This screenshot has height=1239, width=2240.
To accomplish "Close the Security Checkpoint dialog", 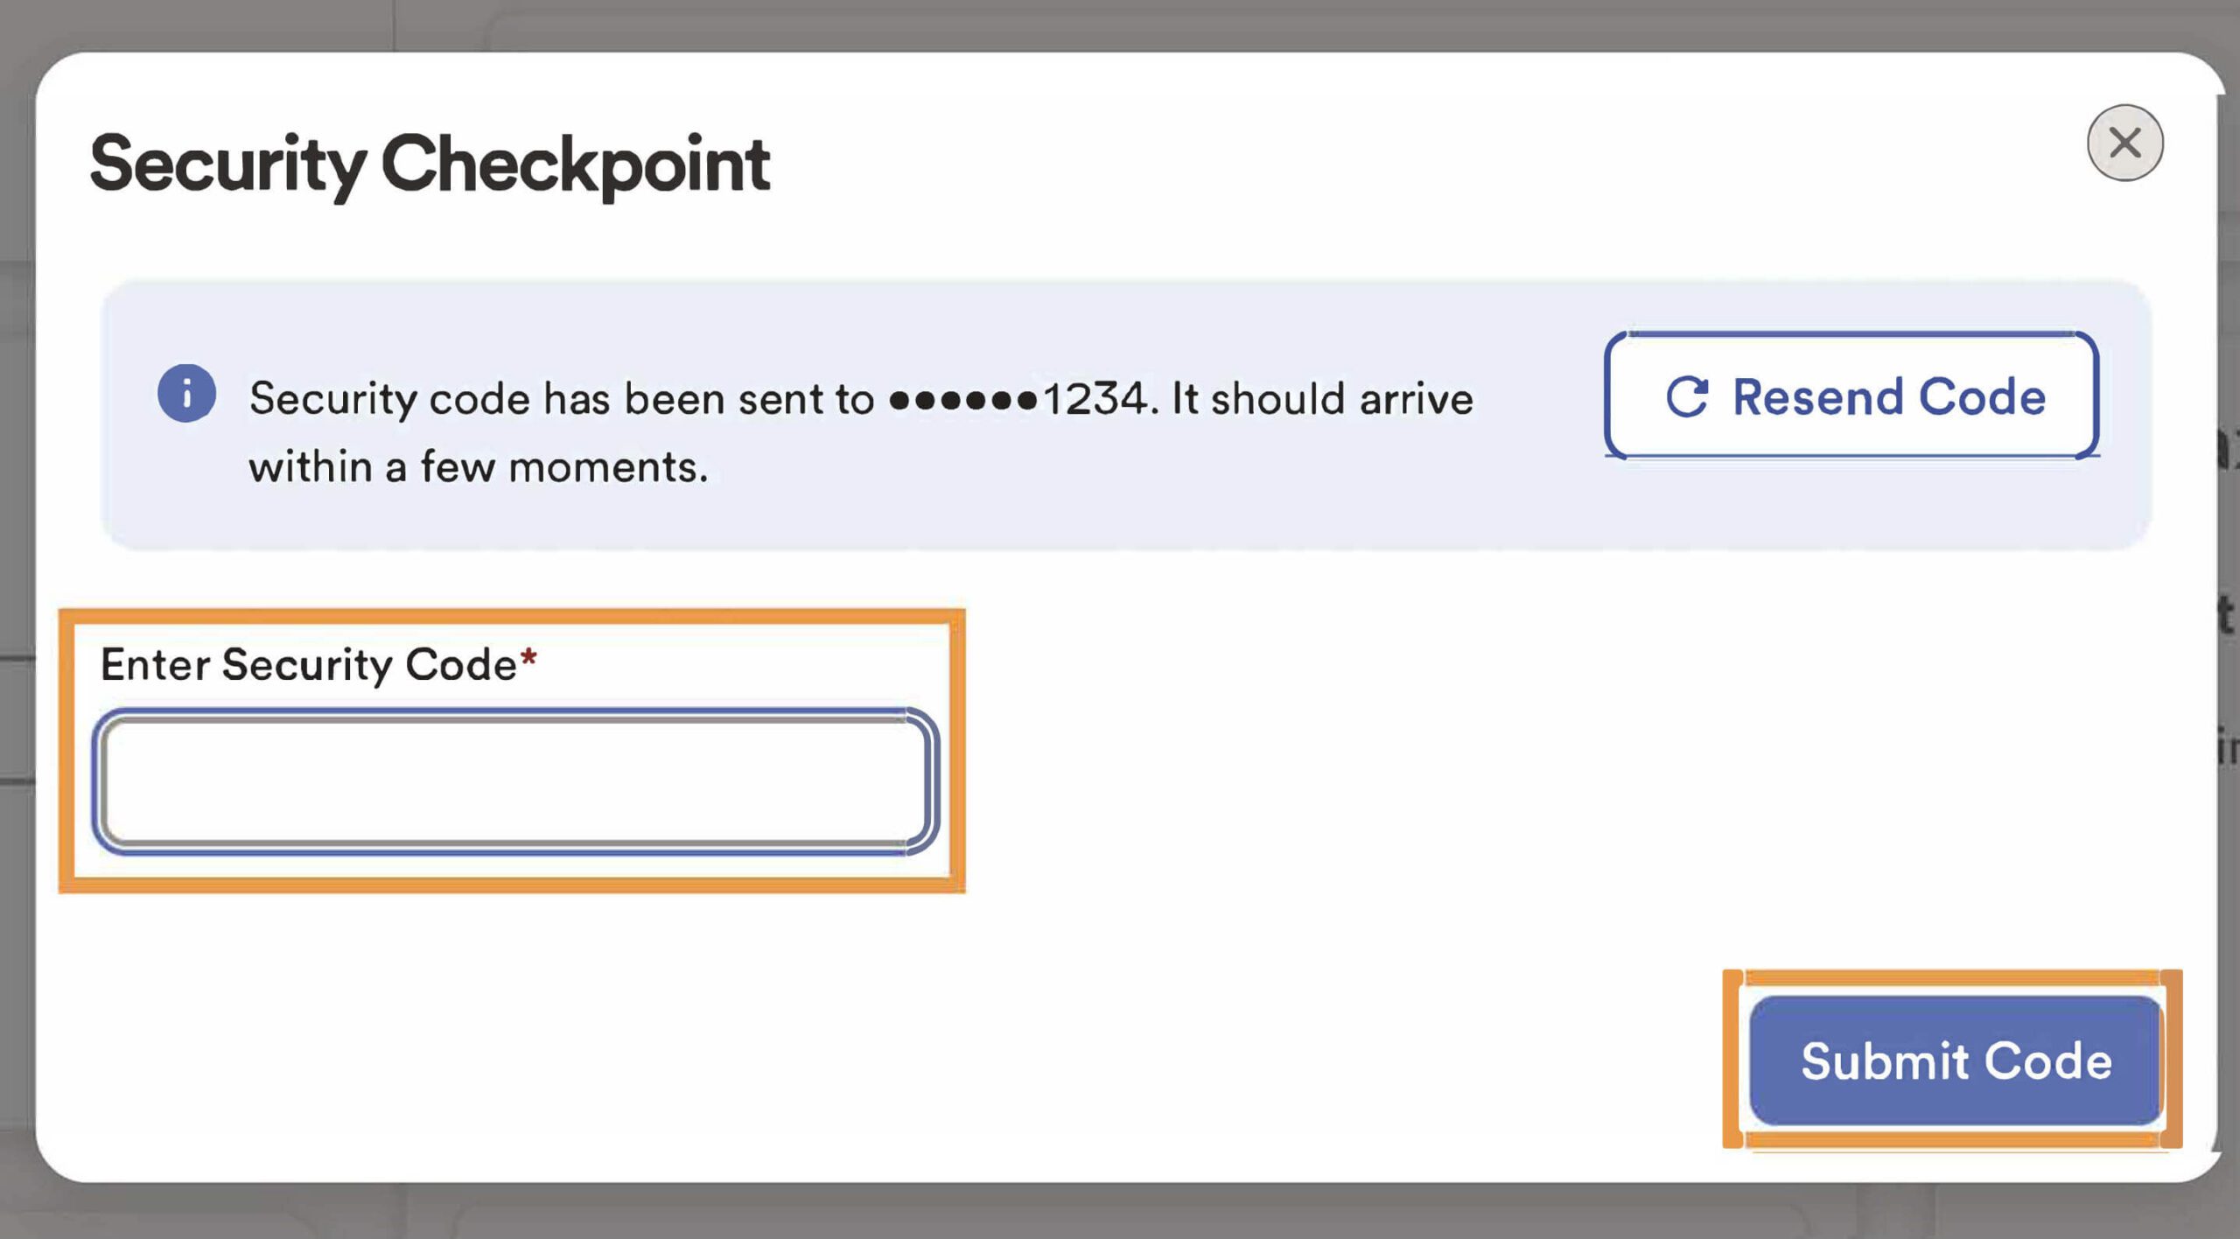I will point(2124,143).
